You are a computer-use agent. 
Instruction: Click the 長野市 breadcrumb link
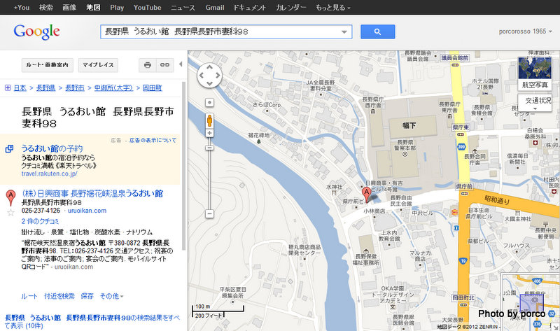(x=75, y=88)
